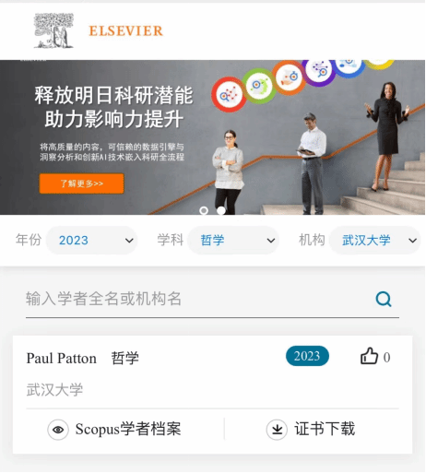Click 证书下载 to download certificate
The image size is (426, 473).
325,429
